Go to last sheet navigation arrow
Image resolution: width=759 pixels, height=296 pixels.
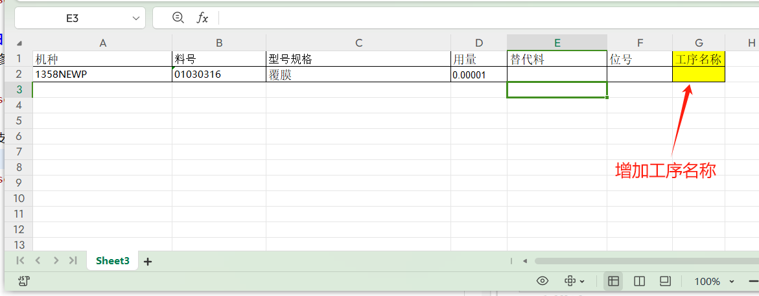click(x=73, y=260)
